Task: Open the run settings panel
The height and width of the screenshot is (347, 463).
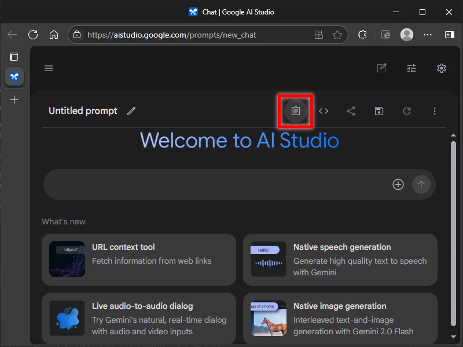Action: point(411,68)
